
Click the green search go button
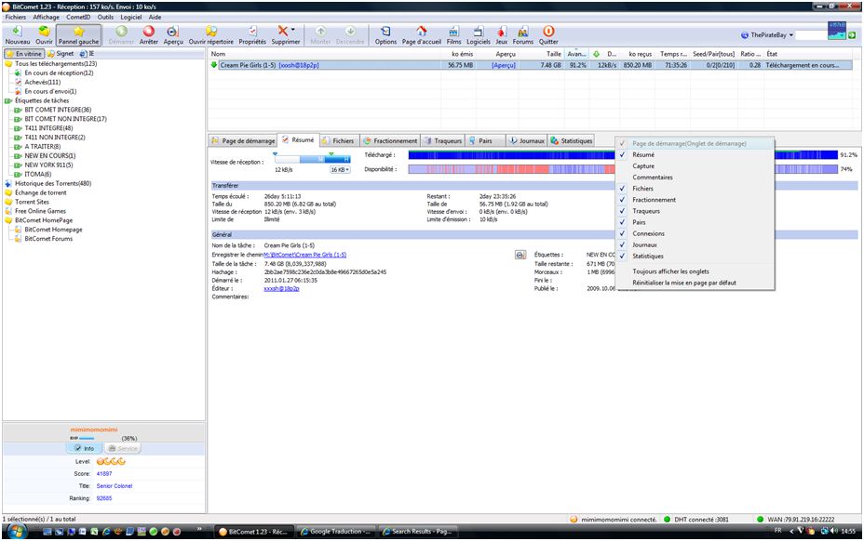pos(852,35)
